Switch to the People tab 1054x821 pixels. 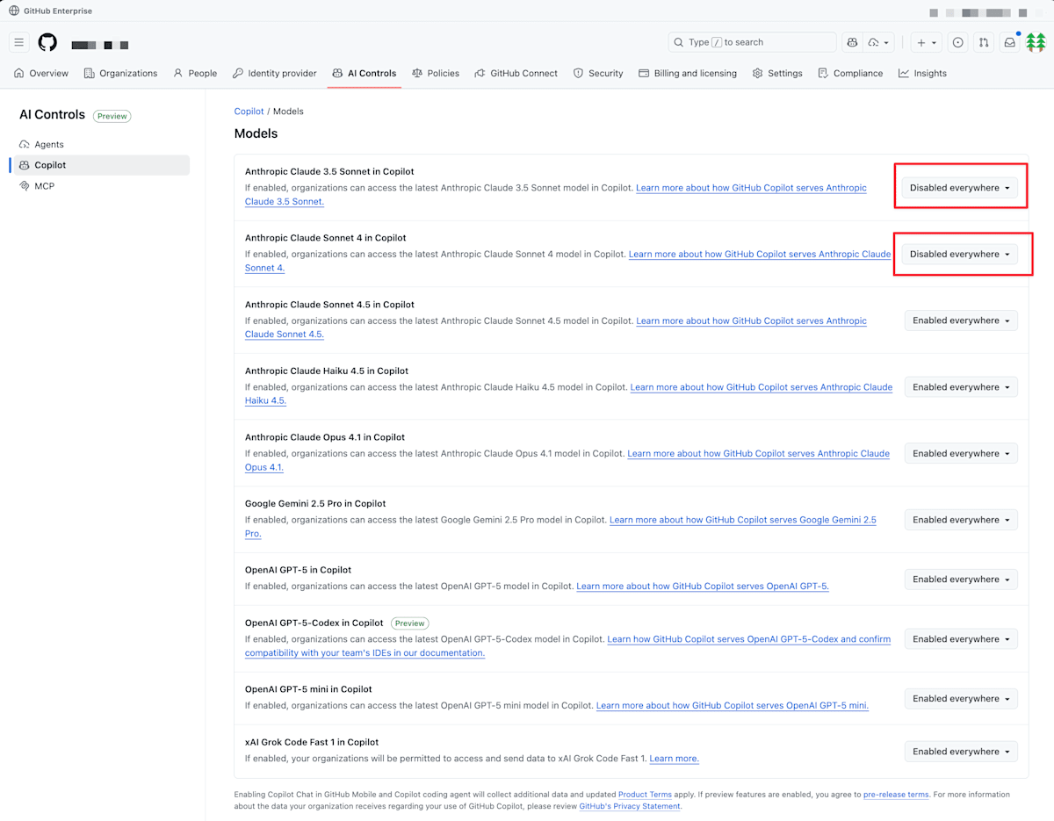195,73
